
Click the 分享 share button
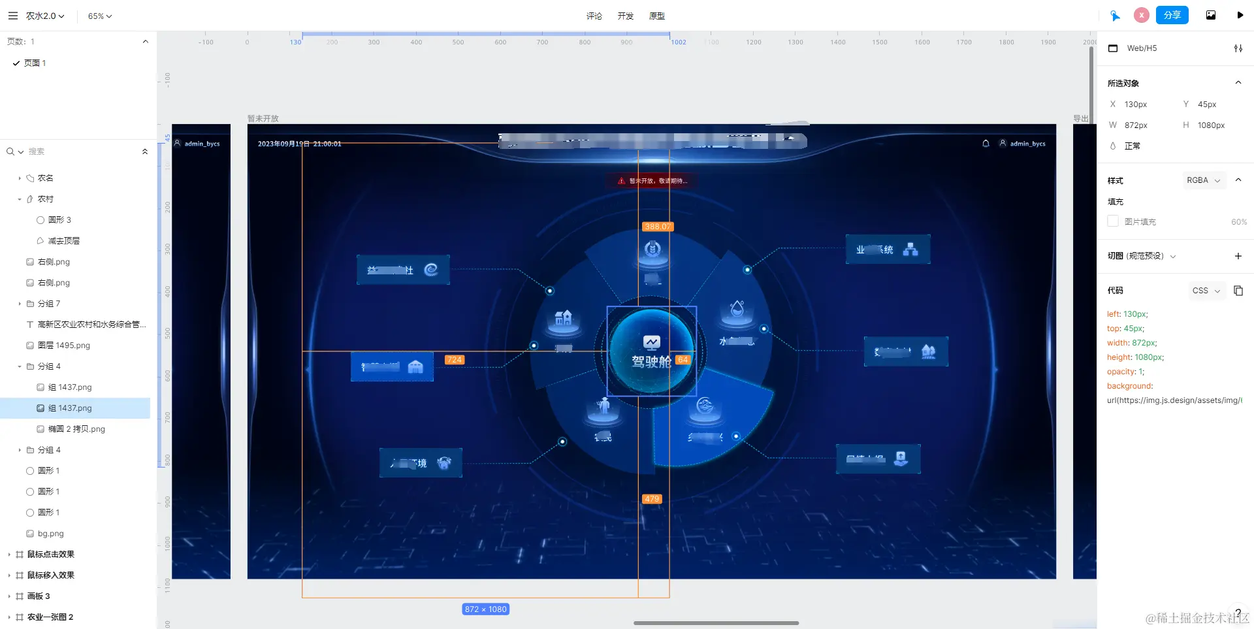tap(1172, 15)
